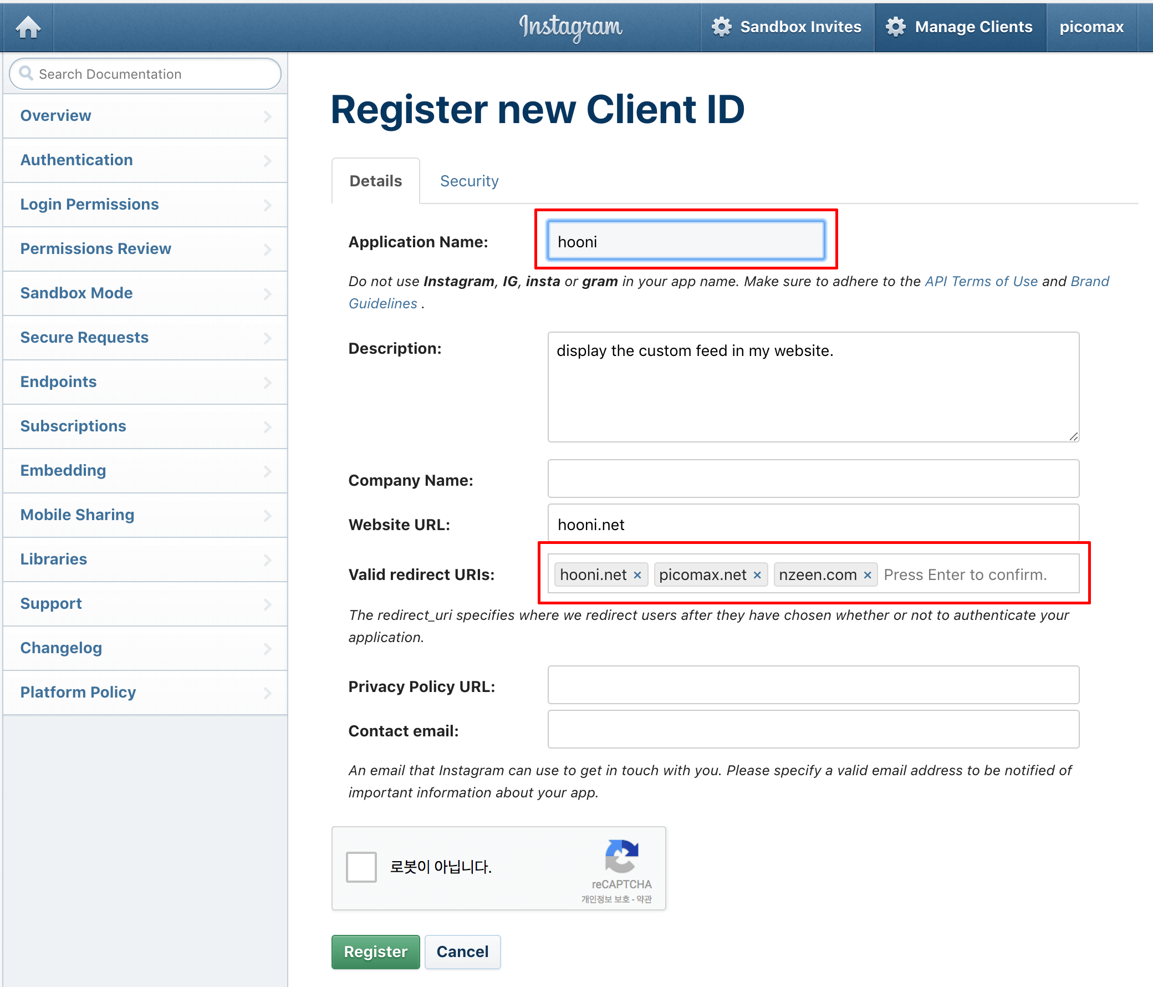Image resolution: width=1153 pixels, height=987 pixels.
Task: Open Sandbox Invites in the top bar
Action: [787, 27]
